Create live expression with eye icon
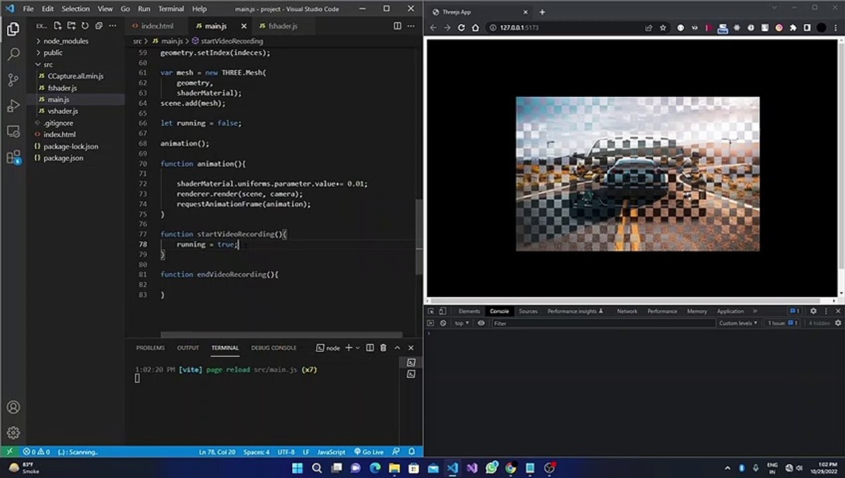The height and width of the screenshot is (478, 845). tap(481, 323)
